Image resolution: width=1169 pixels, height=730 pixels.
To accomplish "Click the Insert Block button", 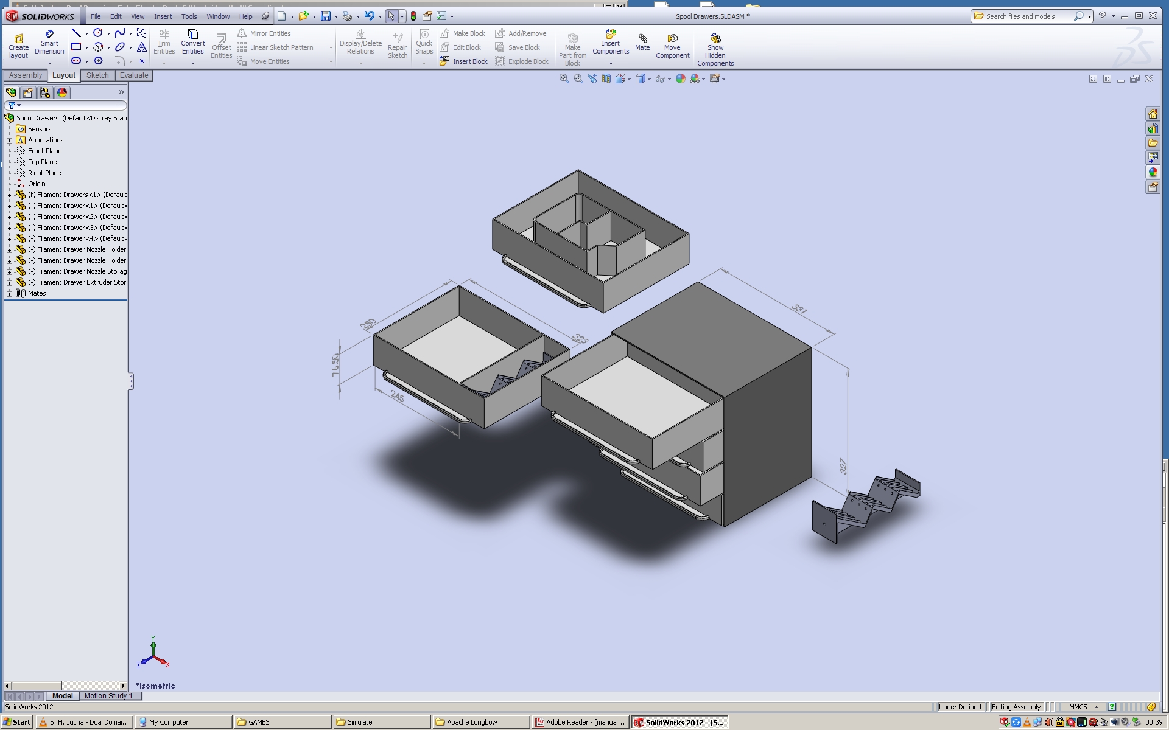I will [x=463, y=61].
